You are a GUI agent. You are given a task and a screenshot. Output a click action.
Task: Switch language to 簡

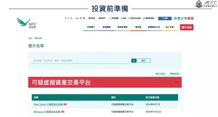(x=84, y=18)
